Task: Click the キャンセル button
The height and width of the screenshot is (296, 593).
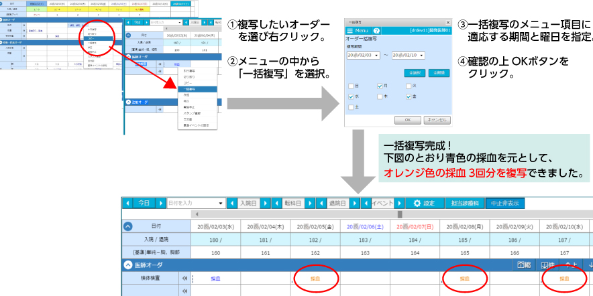Action: (437, 120)
